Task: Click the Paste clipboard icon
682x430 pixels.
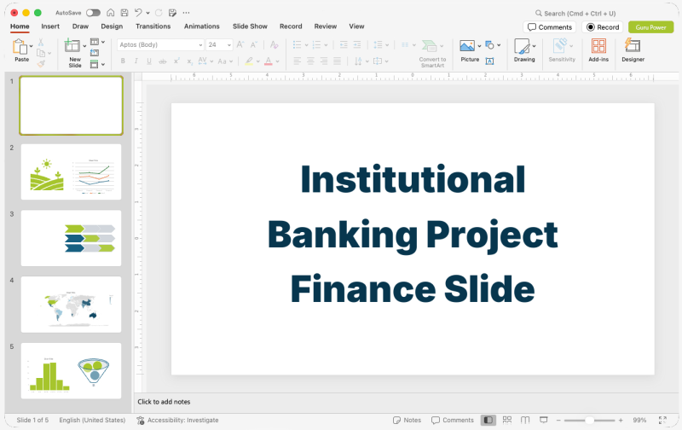Action: (x=19, y=47)
